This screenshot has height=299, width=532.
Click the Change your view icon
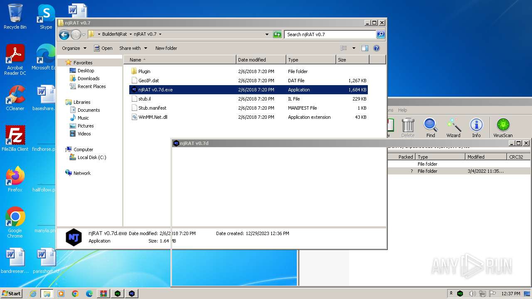pos(343,48)
